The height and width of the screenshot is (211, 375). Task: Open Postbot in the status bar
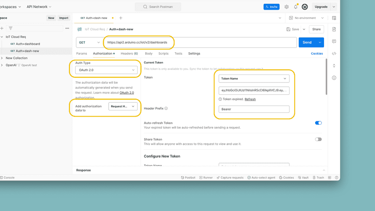pyautogui.click(x=188, y=178)
